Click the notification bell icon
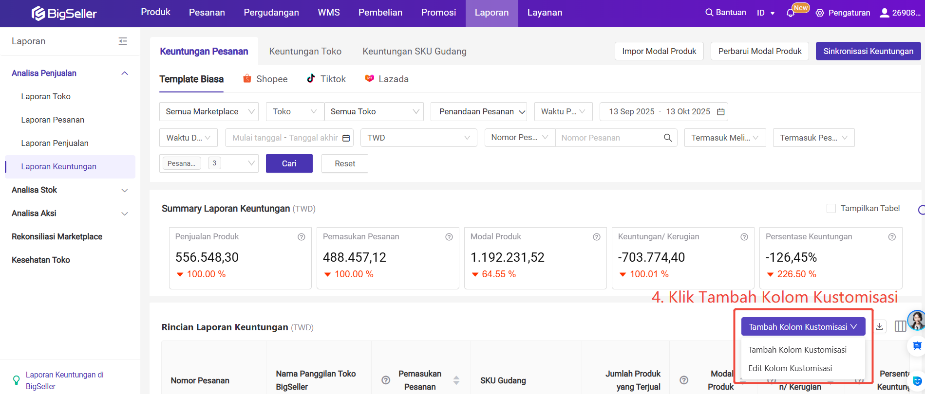Screen dimensions: 925x394 click(x=790, y=13)
